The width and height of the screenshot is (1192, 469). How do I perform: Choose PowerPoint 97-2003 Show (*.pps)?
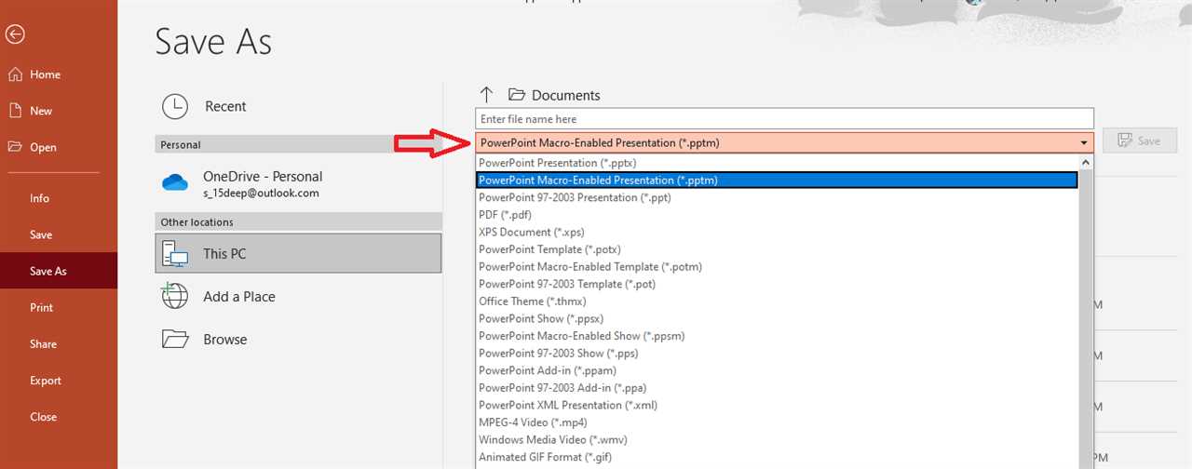click(776, 353)
